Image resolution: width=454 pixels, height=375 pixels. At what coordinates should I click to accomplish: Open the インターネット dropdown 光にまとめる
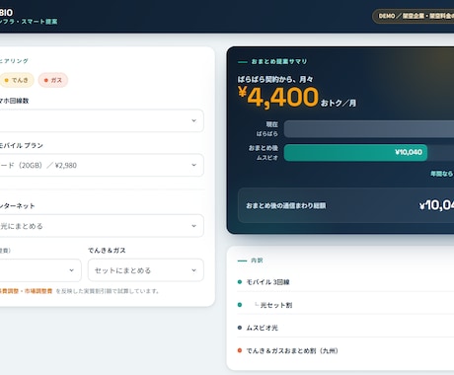click(x=102, y=226)
